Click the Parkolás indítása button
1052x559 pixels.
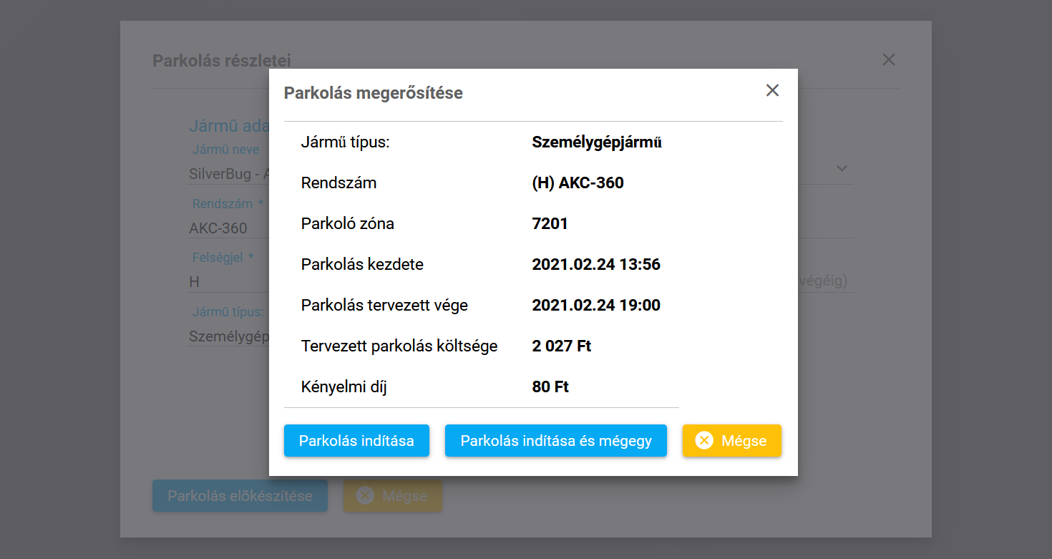356,441
